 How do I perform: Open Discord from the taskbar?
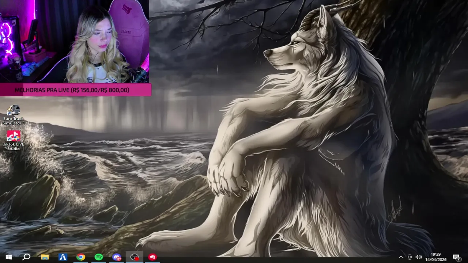coord(116,257)
